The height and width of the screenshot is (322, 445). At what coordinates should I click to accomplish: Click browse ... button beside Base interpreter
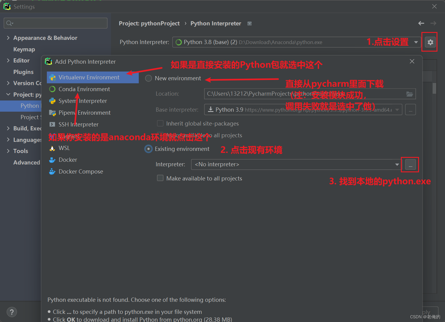410,110
